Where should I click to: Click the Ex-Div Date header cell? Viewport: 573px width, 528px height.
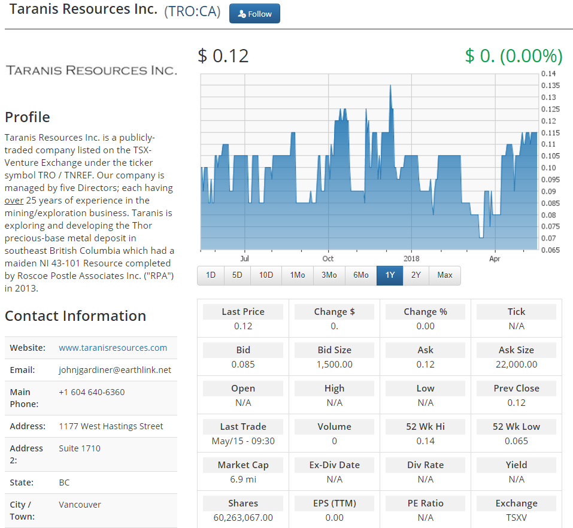(x=334, y=465)
